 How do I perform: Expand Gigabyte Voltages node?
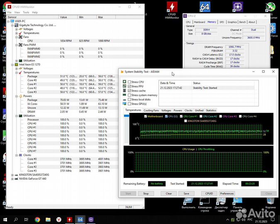(x=17, y=29)
